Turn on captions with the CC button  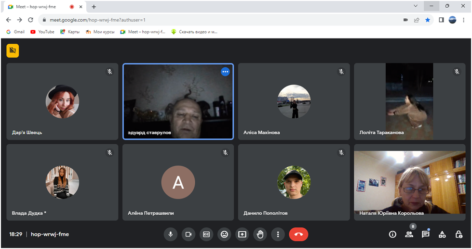206,234
